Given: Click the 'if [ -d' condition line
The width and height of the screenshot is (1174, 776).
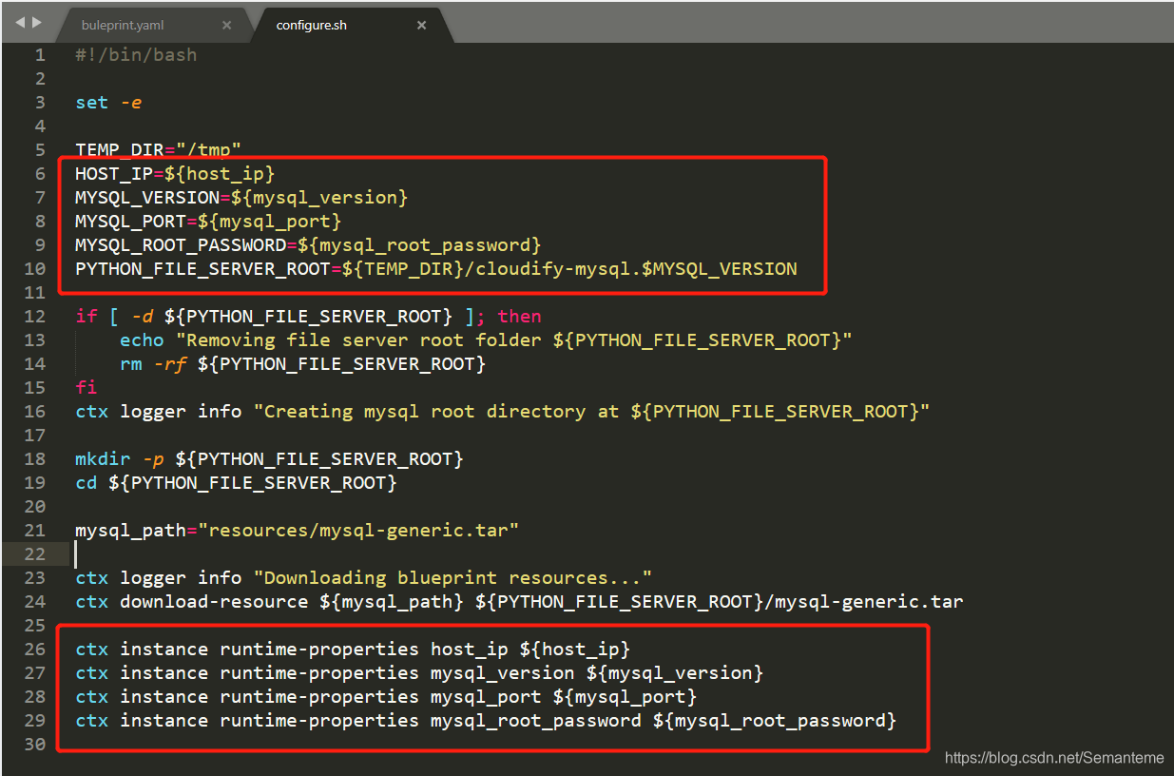Looking at the screenshot, I should point(308,317).
